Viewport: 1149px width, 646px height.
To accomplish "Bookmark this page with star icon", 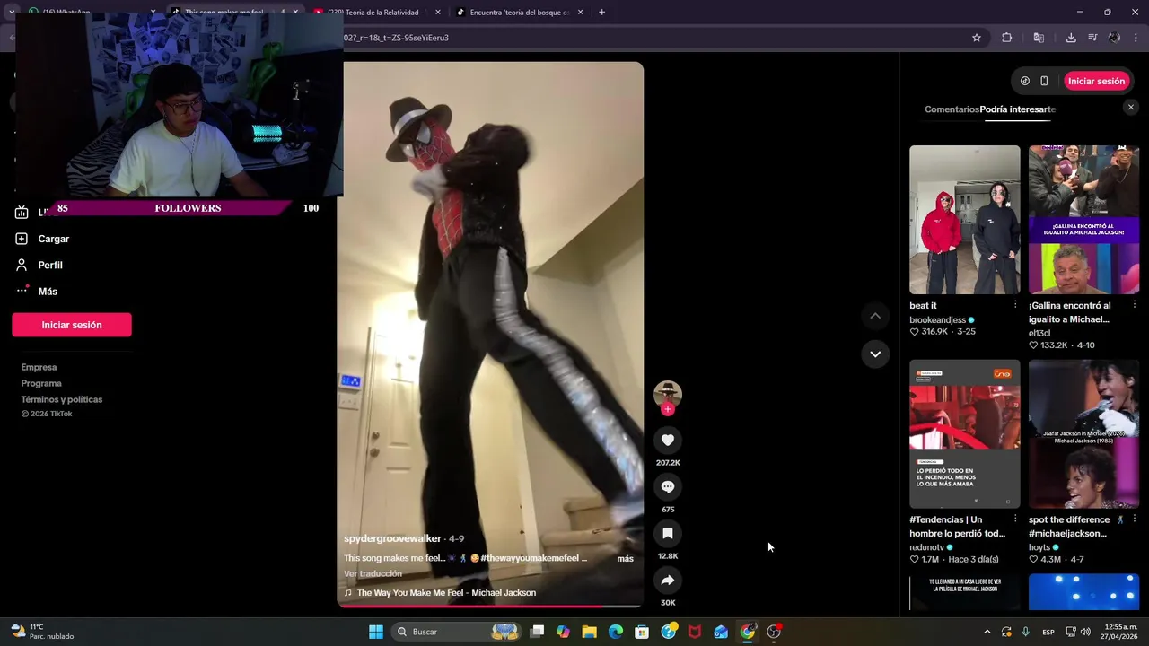I will pyautogui.click(x=977, y=38).
